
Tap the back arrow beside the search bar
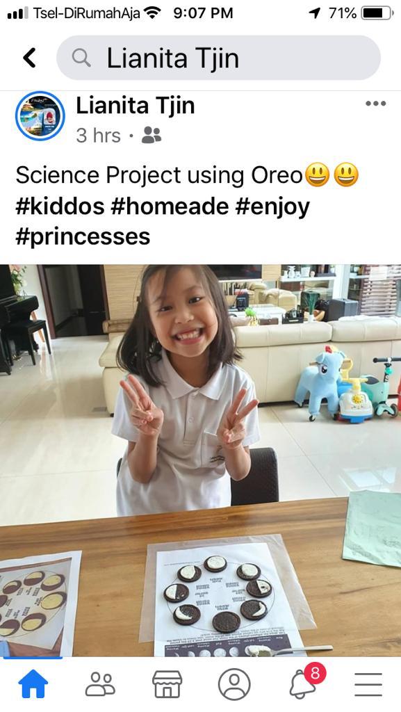tap(29, 58)
